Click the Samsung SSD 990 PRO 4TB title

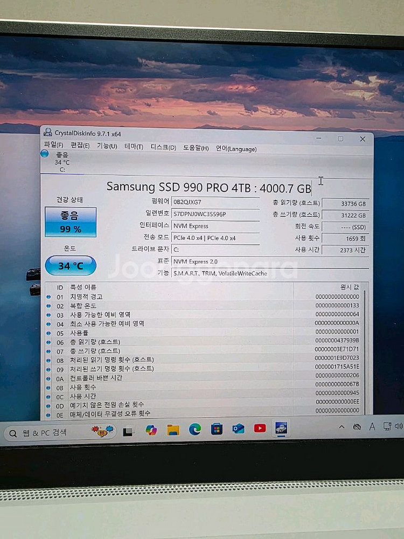click(x=208, y=188)
